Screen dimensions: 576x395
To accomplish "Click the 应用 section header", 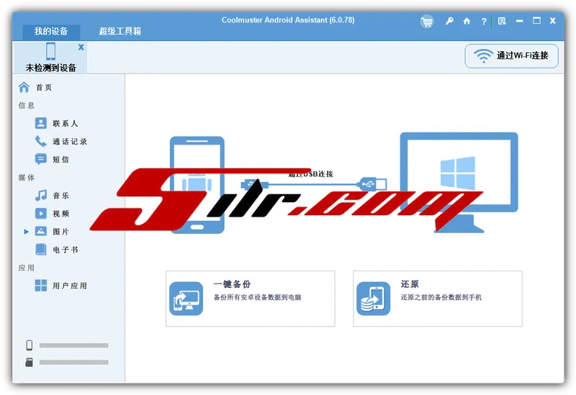I will [27, 268].
